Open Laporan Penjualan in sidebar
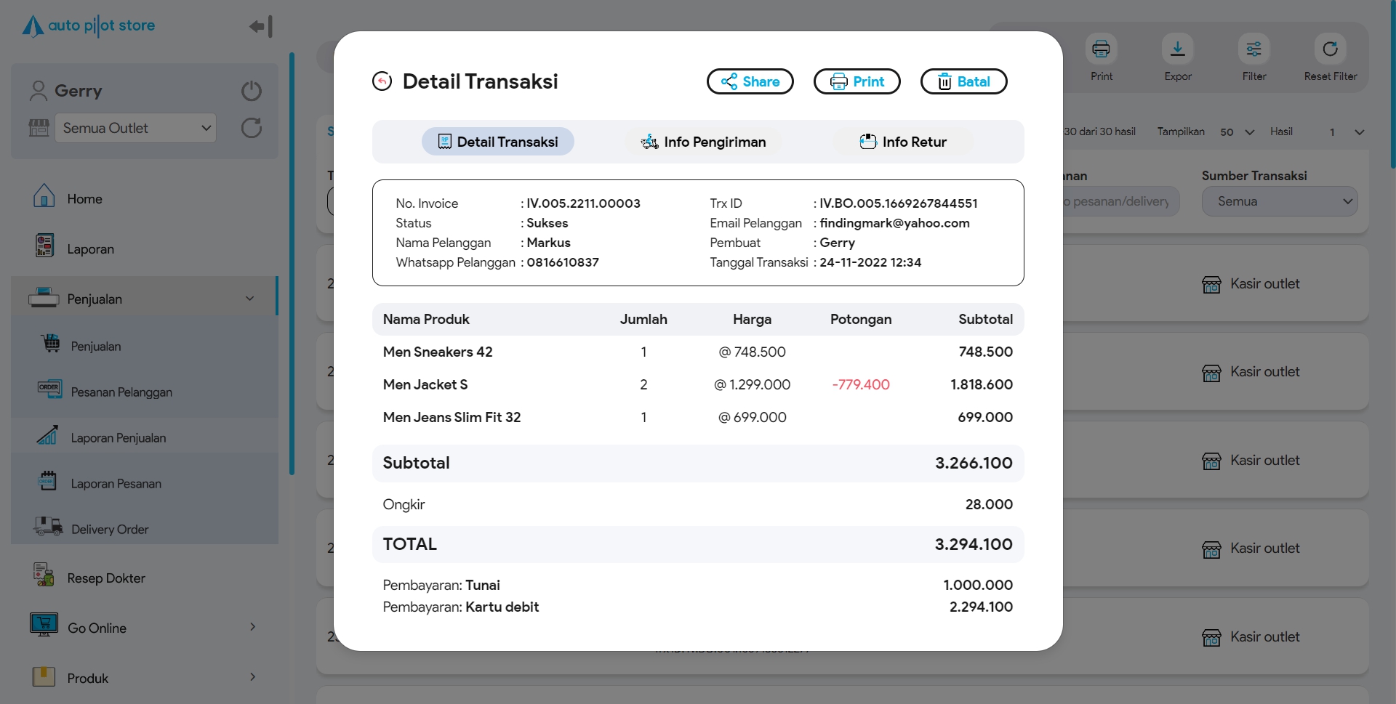The image size is (1396, 704). point(118,438)
